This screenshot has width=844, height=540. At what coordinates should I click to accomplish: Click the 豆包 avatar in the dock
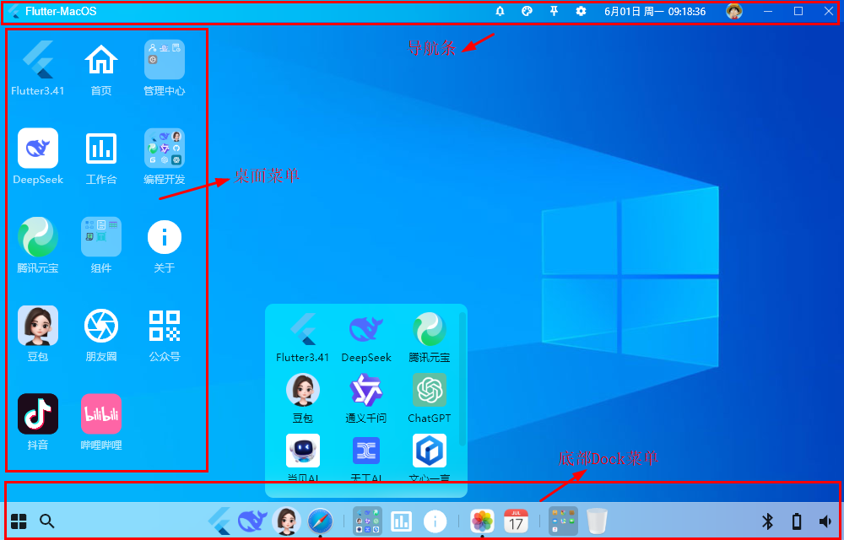286,521
